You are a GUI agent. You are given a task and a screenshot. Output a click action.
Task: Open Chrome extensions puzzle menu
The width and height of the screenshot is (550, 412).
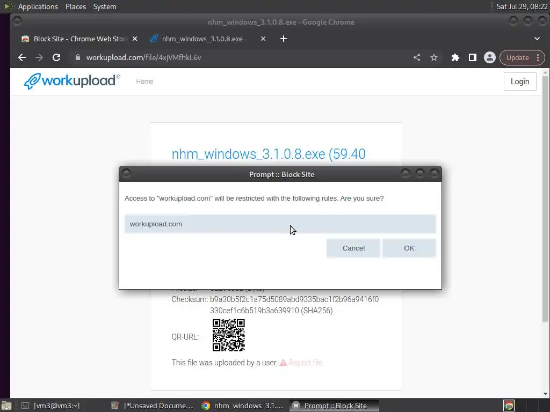point(455,57)
